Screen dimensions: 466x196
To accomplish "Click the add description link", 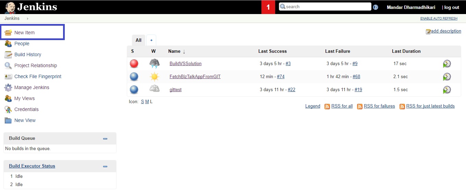I will pos(446,31).
